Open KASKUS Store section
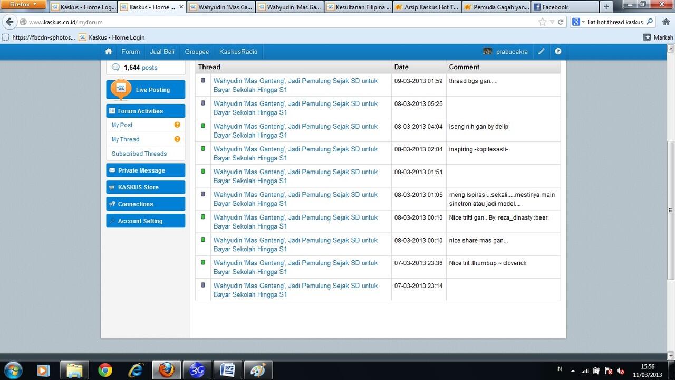Image resolution: width=675 pixels, height=380 pixels. click(x=146, y=187)
